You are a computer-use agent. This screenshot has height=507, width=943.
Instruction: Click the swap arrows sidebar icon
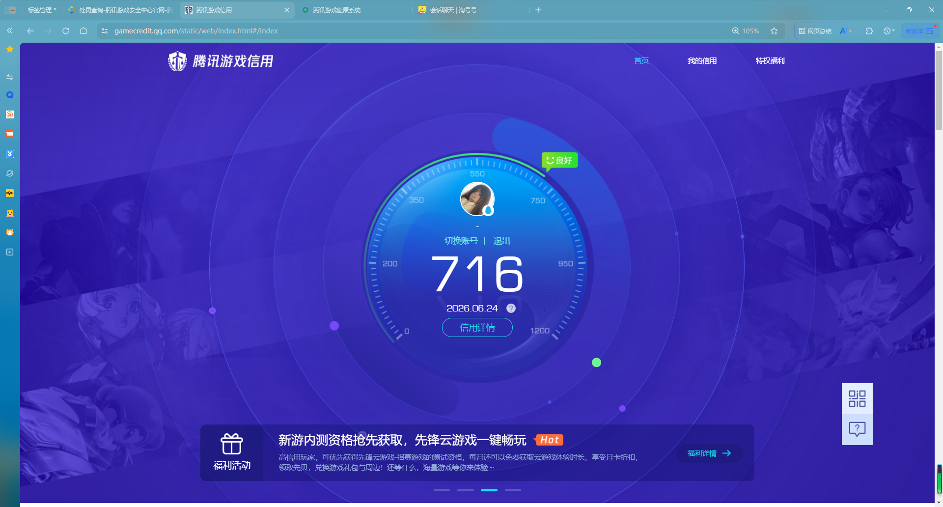point(9,77)
